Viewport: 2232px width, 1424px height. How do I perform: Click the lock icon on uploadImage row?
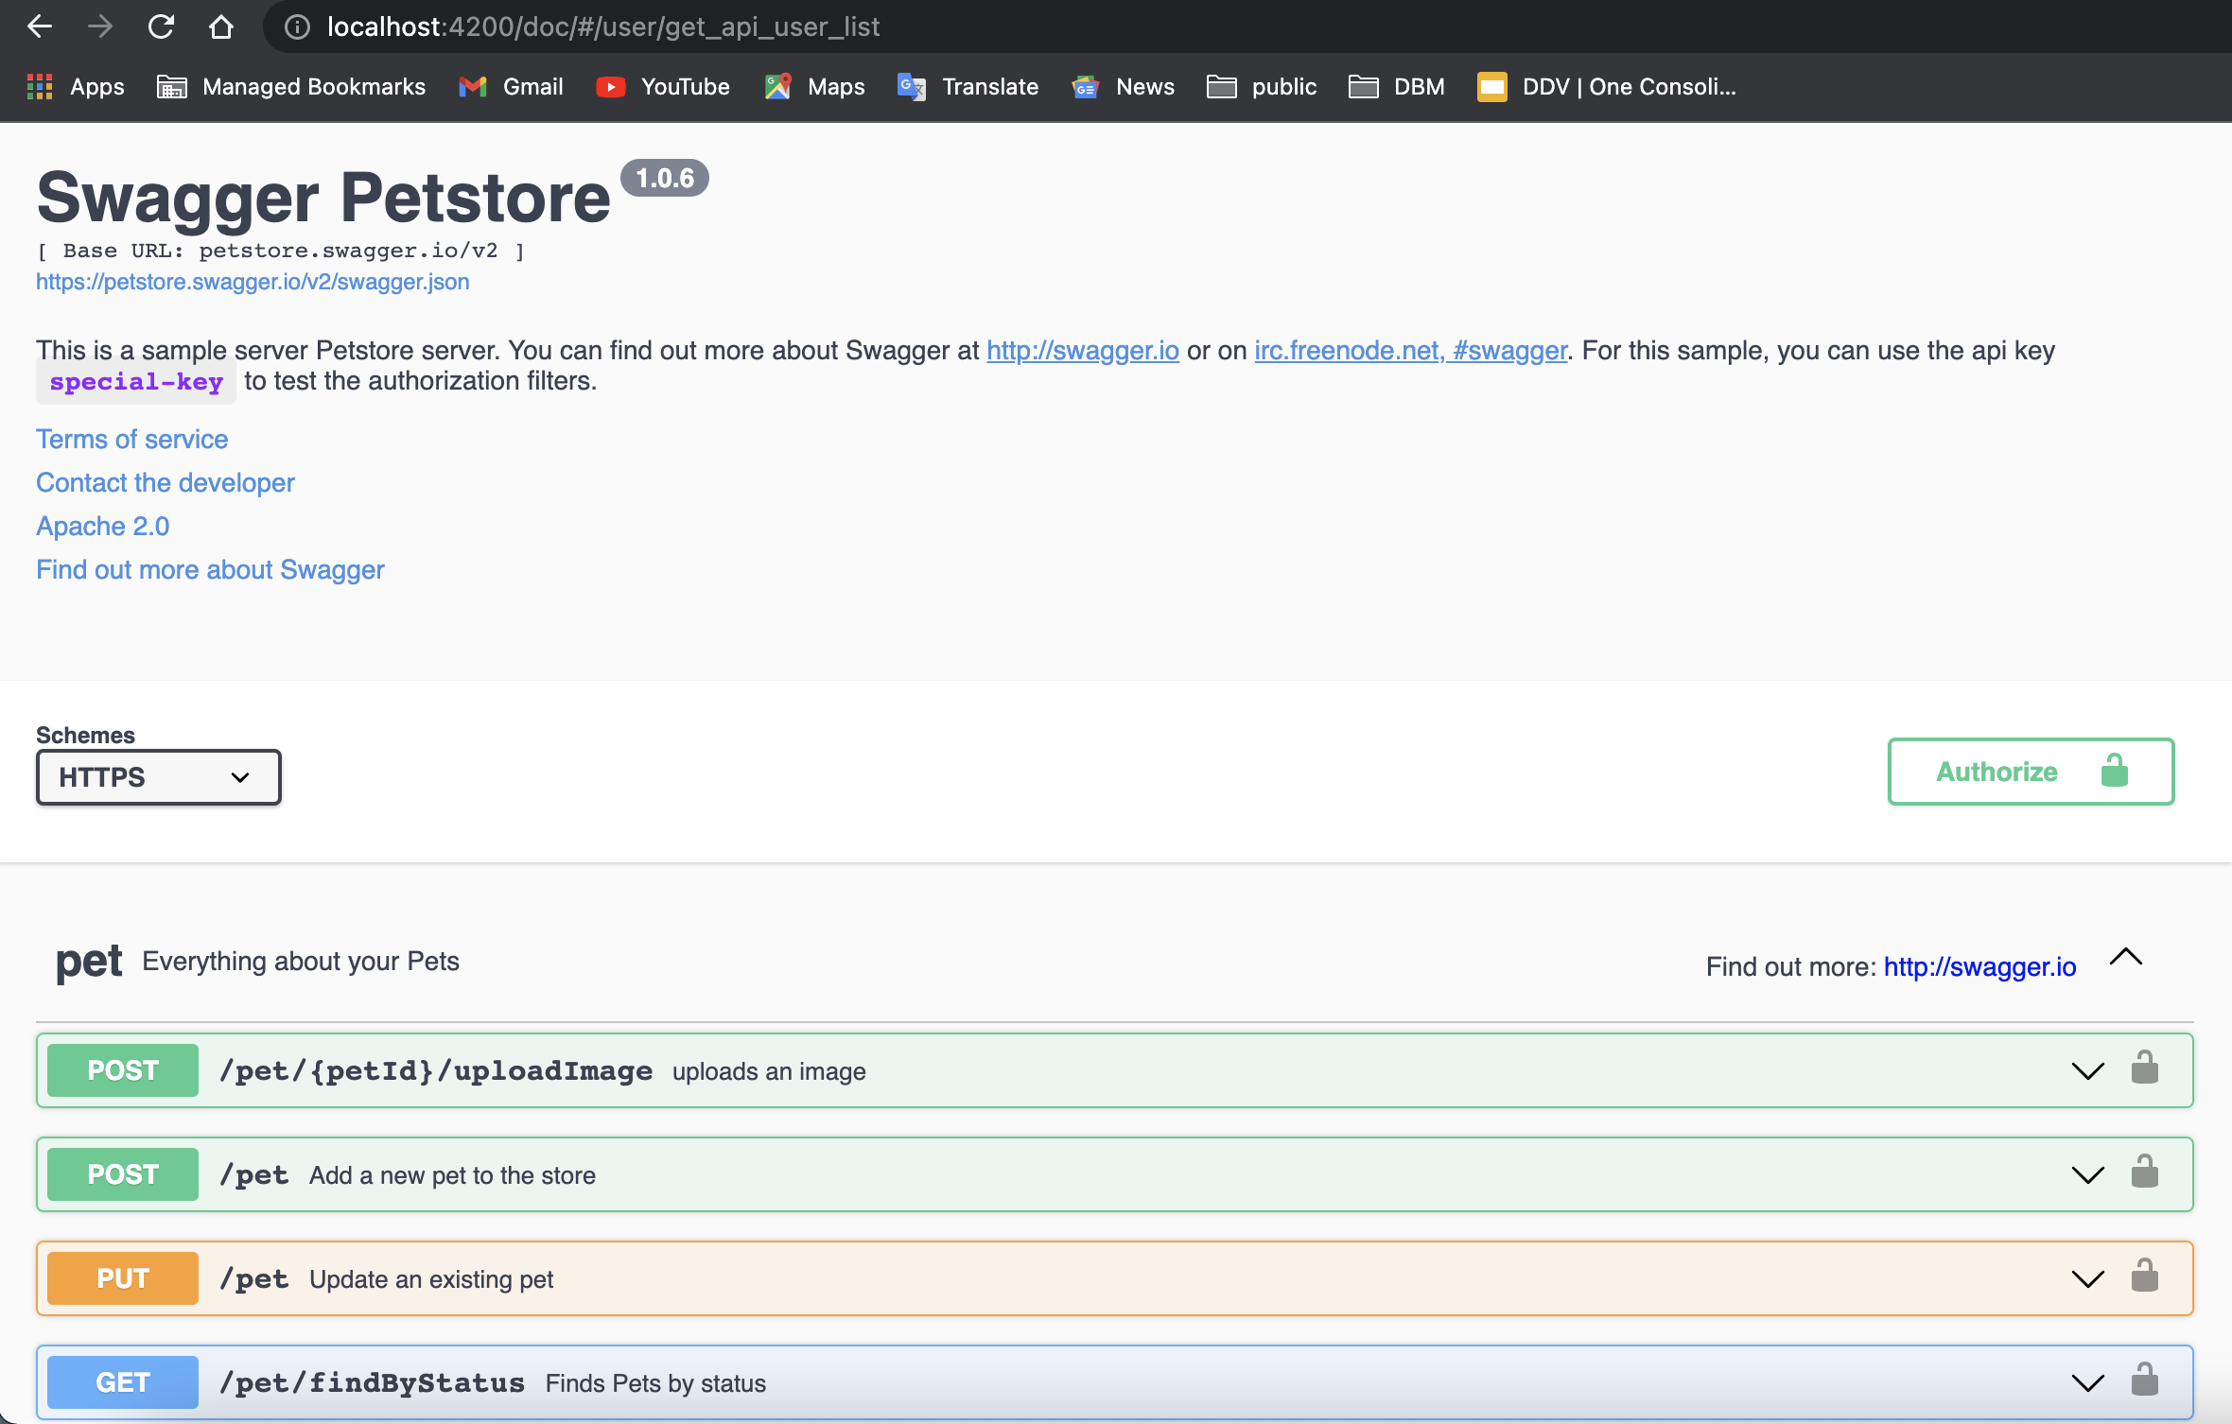point(2144,1068)
